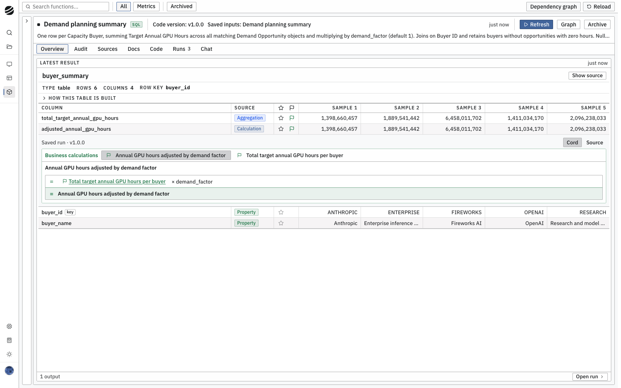Expand the left panel chevron
Screen dimensions: 621x388
tap(27, 21)
